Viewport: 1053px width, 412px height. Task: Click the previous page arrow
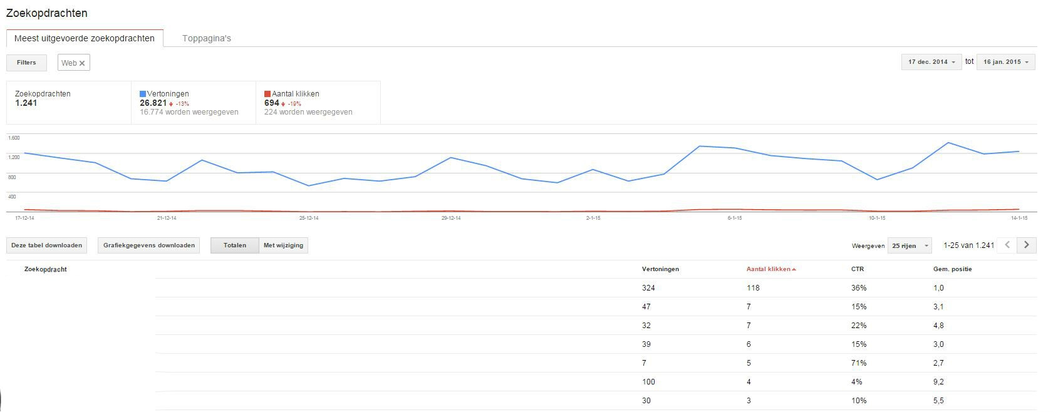(1007, 245)
